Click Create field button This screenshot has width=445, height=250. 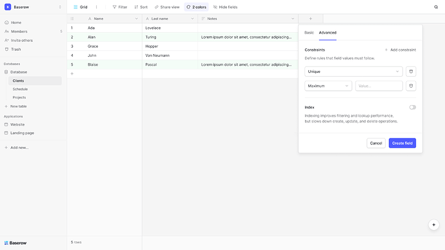coord(402,143)
